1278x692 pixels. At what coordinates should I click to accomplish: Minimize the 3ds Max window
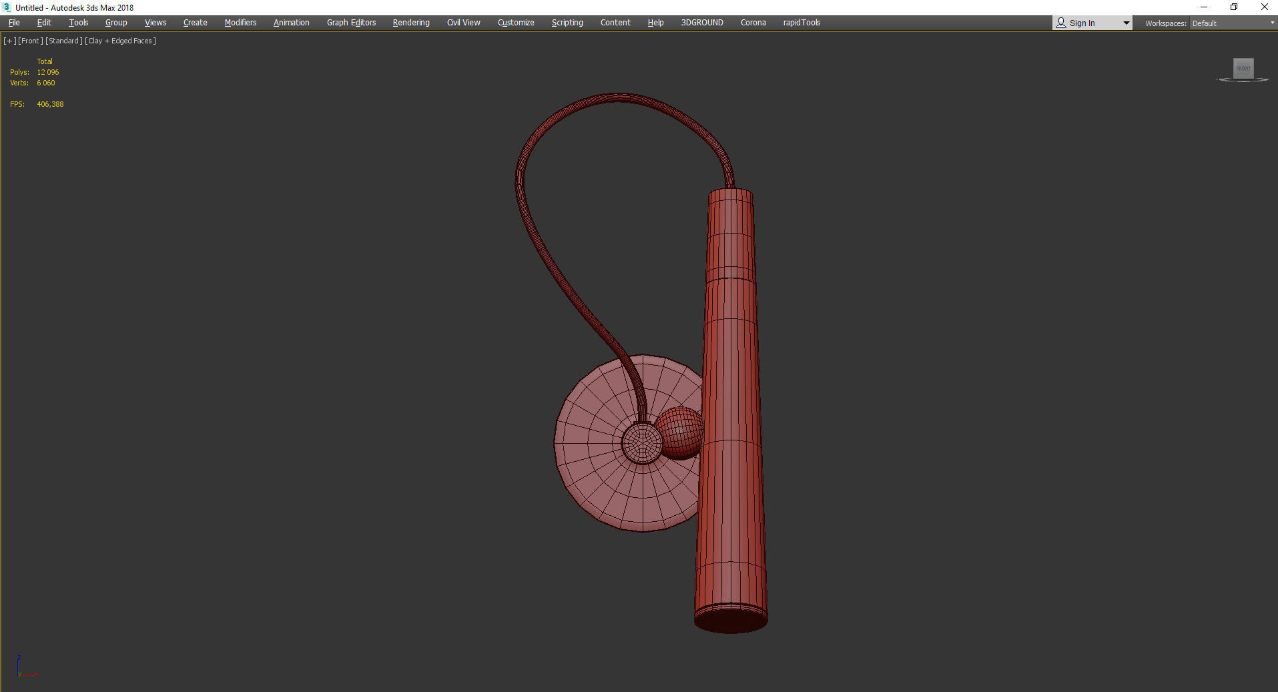(x=1204, y=7)
